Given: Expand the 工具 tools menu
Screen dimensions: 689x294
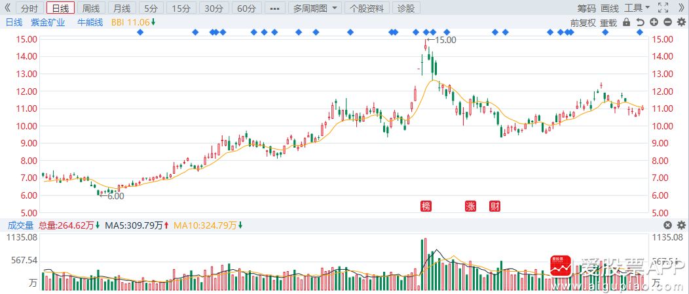Looking at the screenshot, I should pos(637,8).
